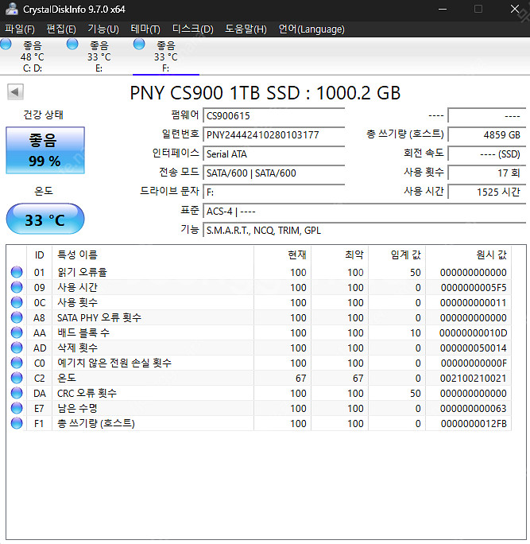Image resolution: width=530 pixels, height=544 pixels.
Task: Click the 현재 column header
Action: (x=283, y=255)
